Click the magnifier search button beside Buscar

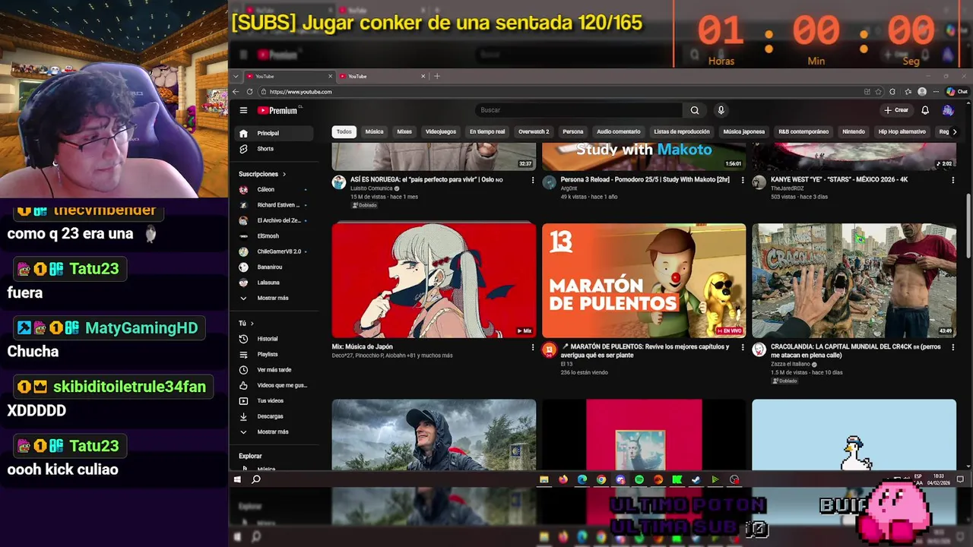[x=694, y=110]
